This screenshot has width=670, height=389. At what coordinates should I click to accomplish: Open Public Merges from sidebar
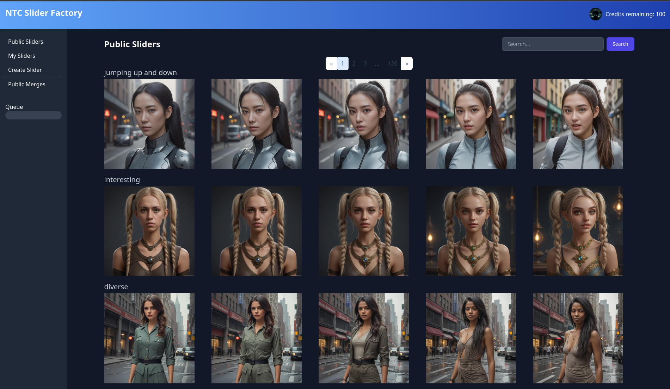tap(27, 84)
